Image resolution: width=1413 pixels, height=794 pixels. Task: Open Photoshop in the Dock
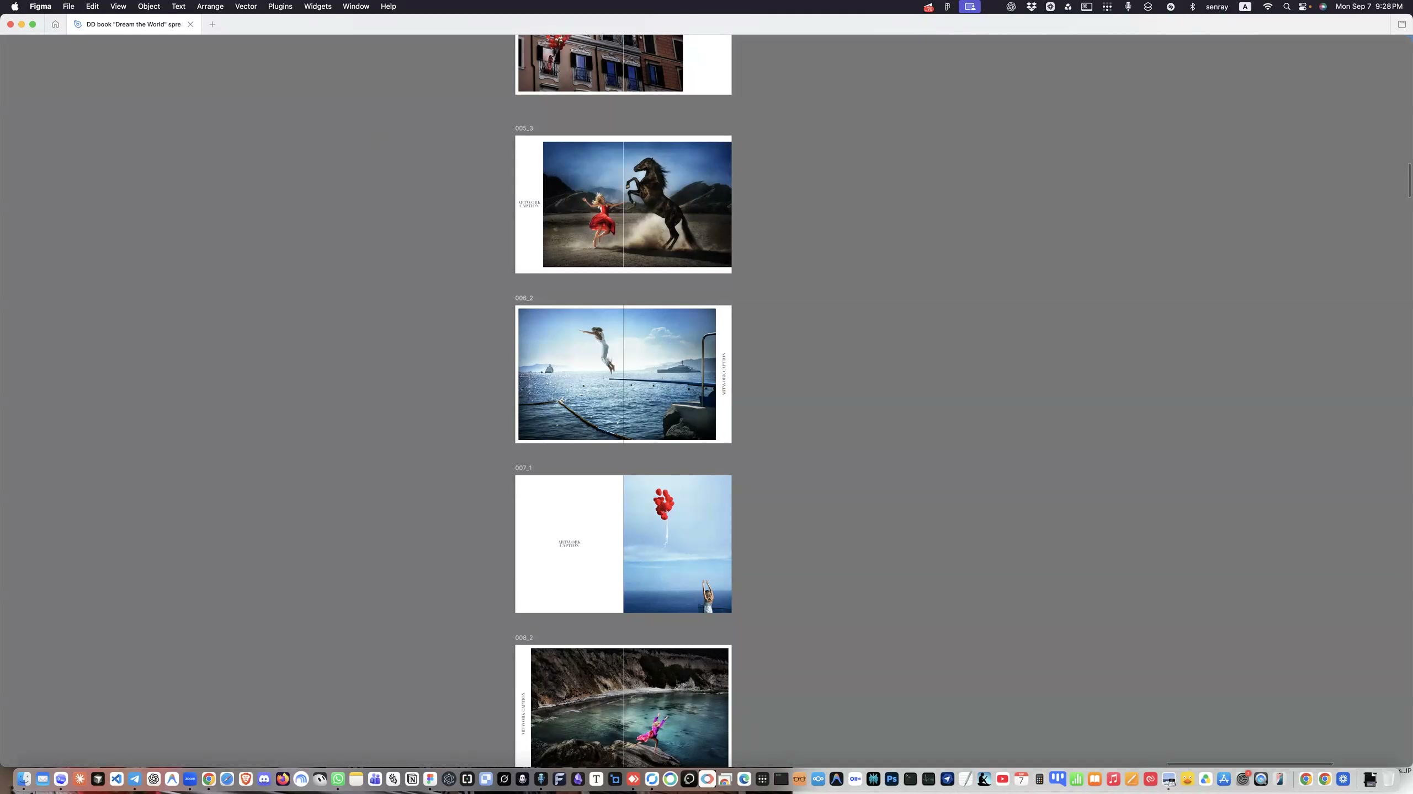(x=892, y=779)
